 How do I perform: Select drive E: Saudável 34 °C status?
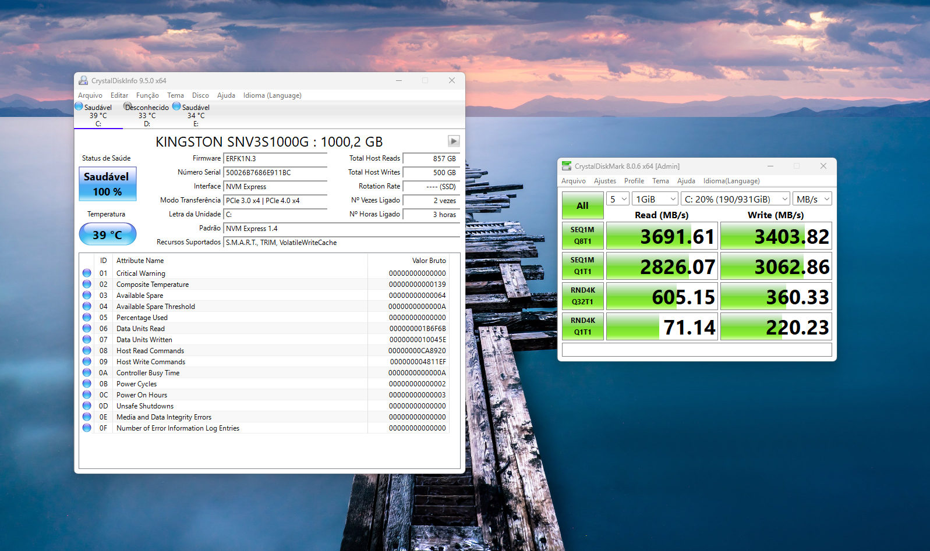196,115
